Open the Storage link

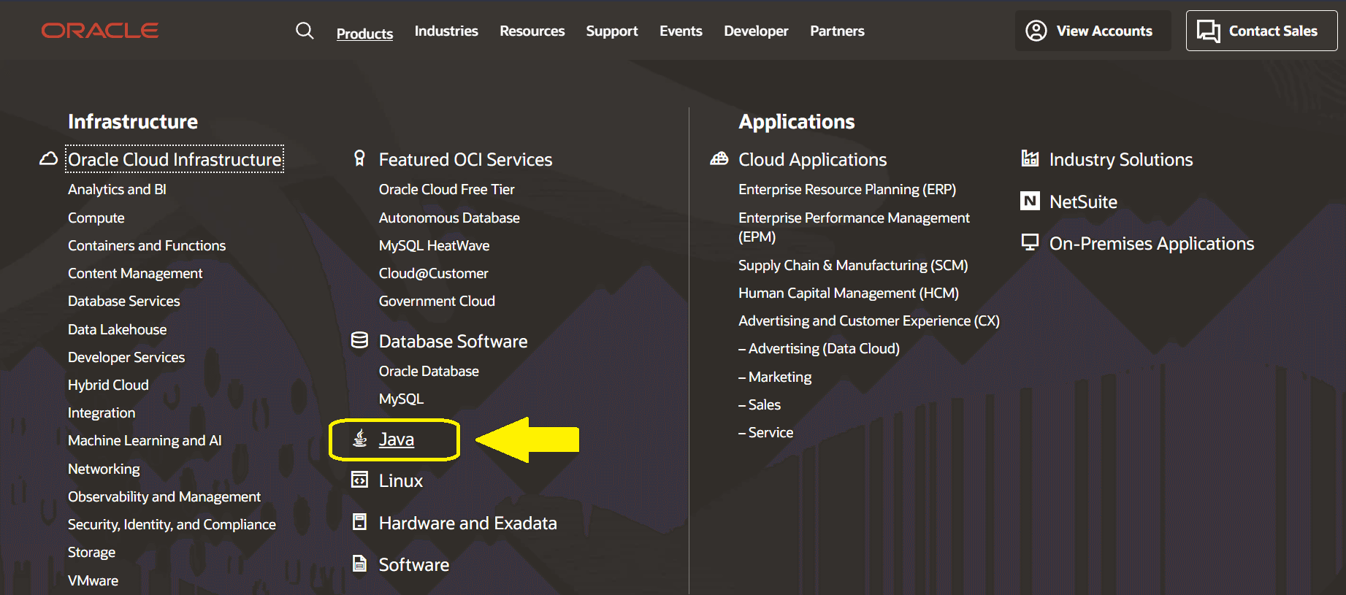pyautogui.click(x=91, y=552)
